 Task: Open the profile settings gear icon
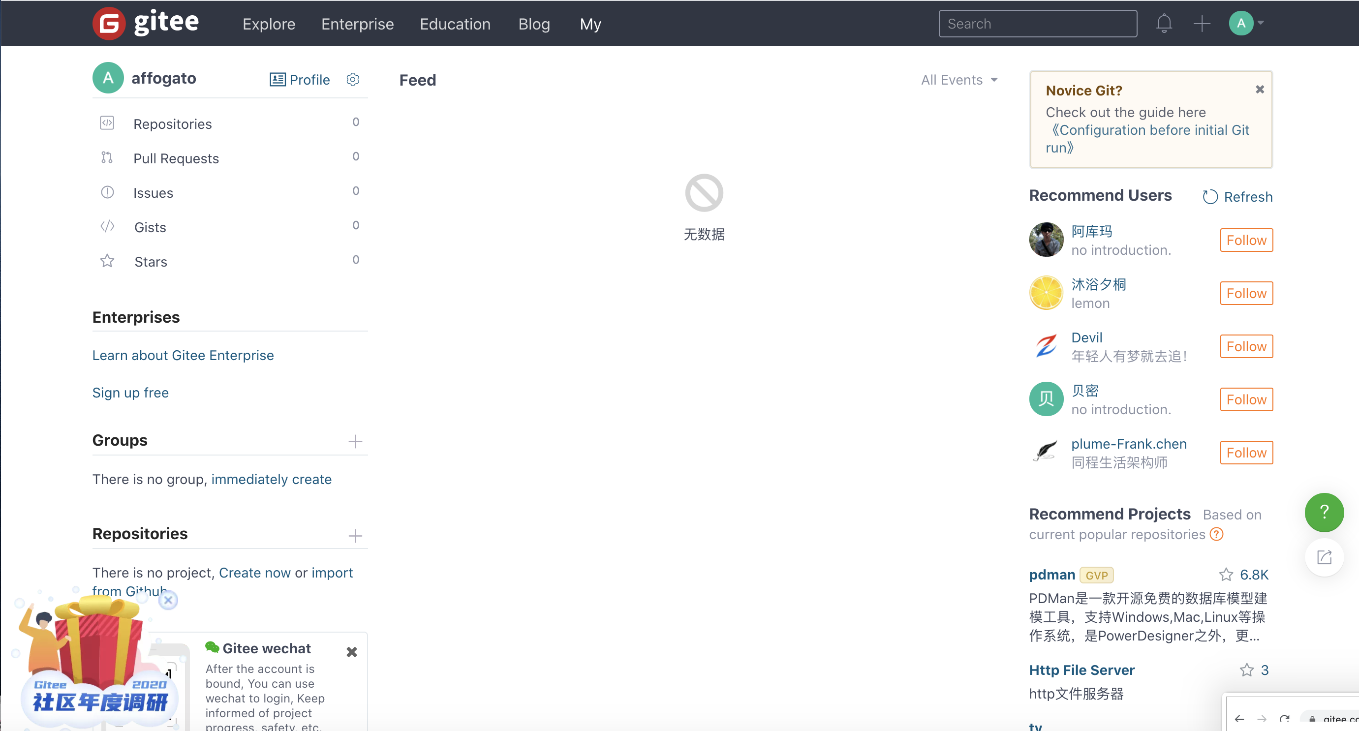[x=352, y=79]
